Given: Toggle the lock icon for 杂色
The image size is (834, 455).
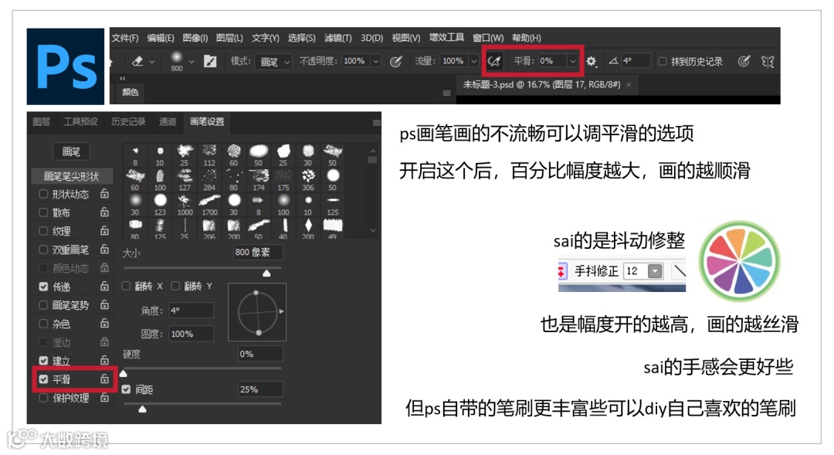Looking at the screenshot, I should 105,323.
